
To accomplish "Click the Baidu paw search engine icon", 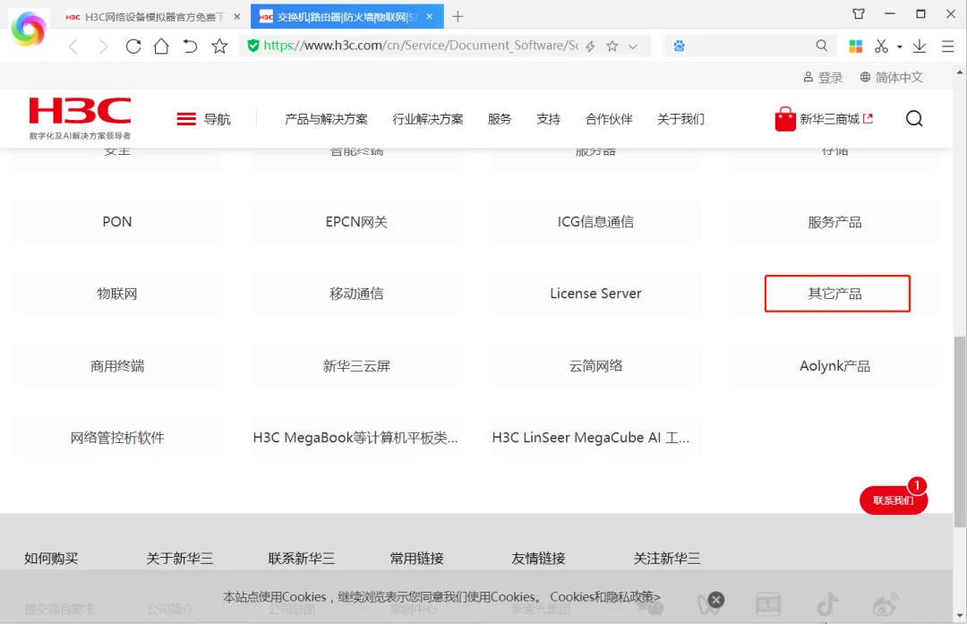I will pos(679,47).
